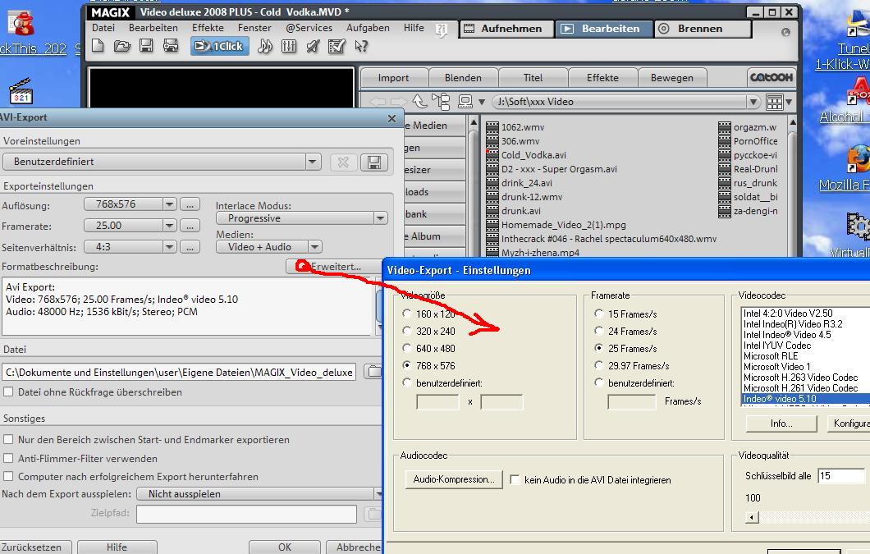The height and width of the screenshot is (554, 870).
Task: Open the 321 clapperboard desktop icon
Action: (21, 92)
